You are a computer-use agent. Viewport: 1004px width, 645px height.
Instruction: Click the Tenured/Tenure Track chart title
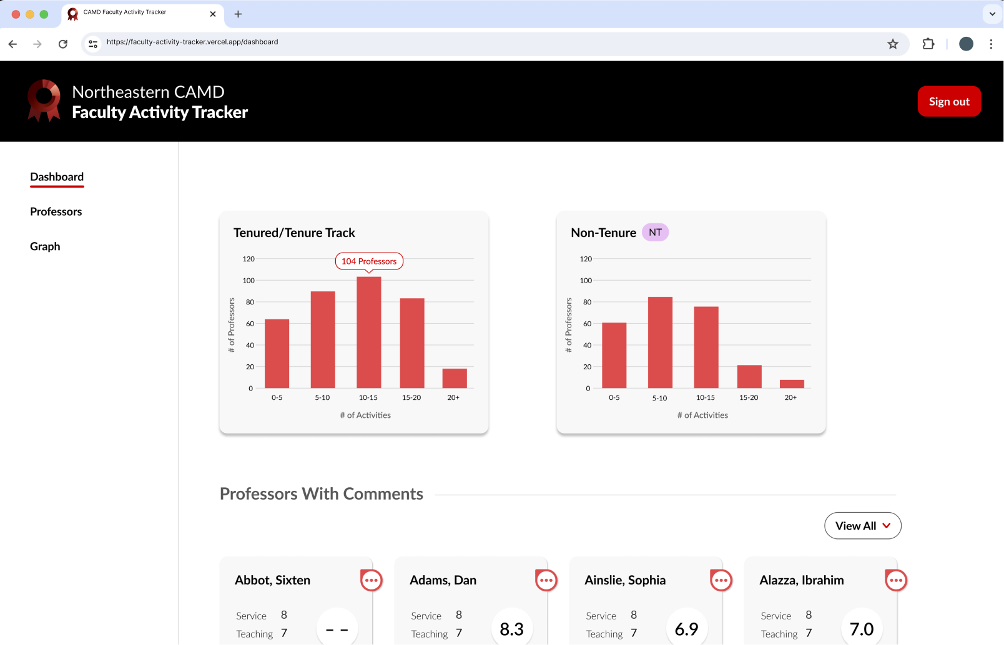(x=294, y=233)
